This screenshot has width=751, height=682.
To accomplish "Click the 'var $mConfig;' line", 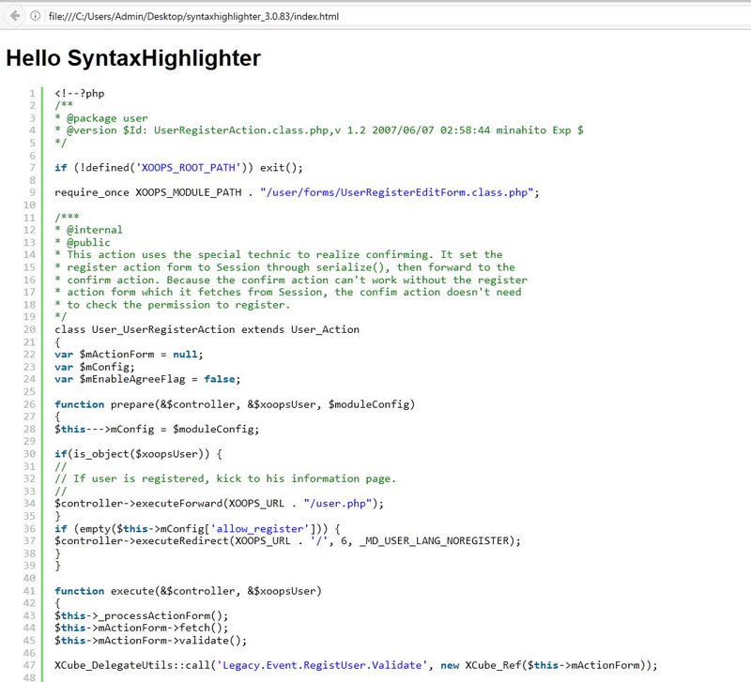I will (95, 367).
